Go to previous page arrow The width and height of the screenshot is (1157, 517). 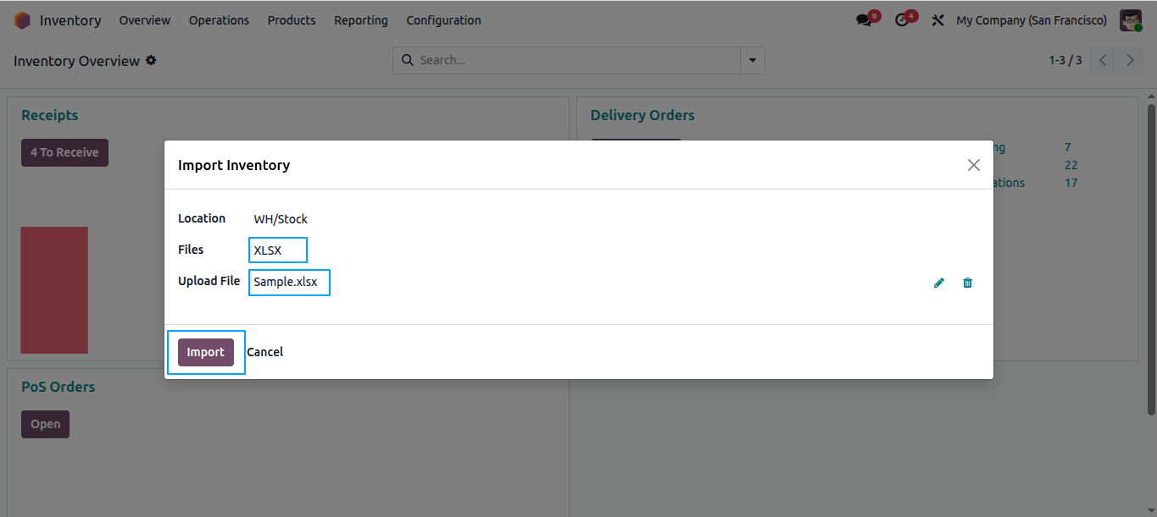1103,60
